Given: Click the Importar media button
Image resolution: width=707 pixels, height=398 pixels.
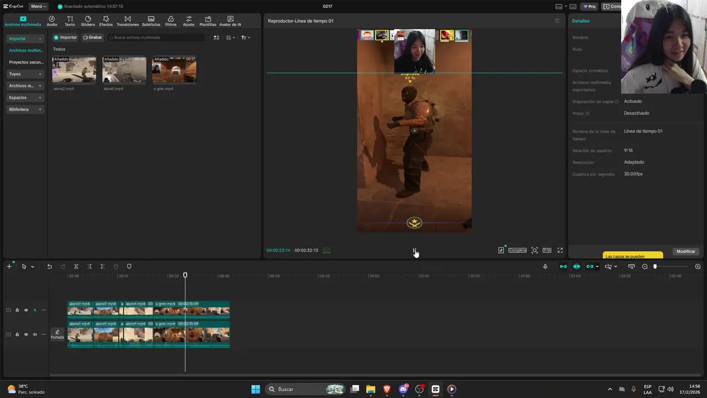Looking at the screenshot, I should click(65, 38).
